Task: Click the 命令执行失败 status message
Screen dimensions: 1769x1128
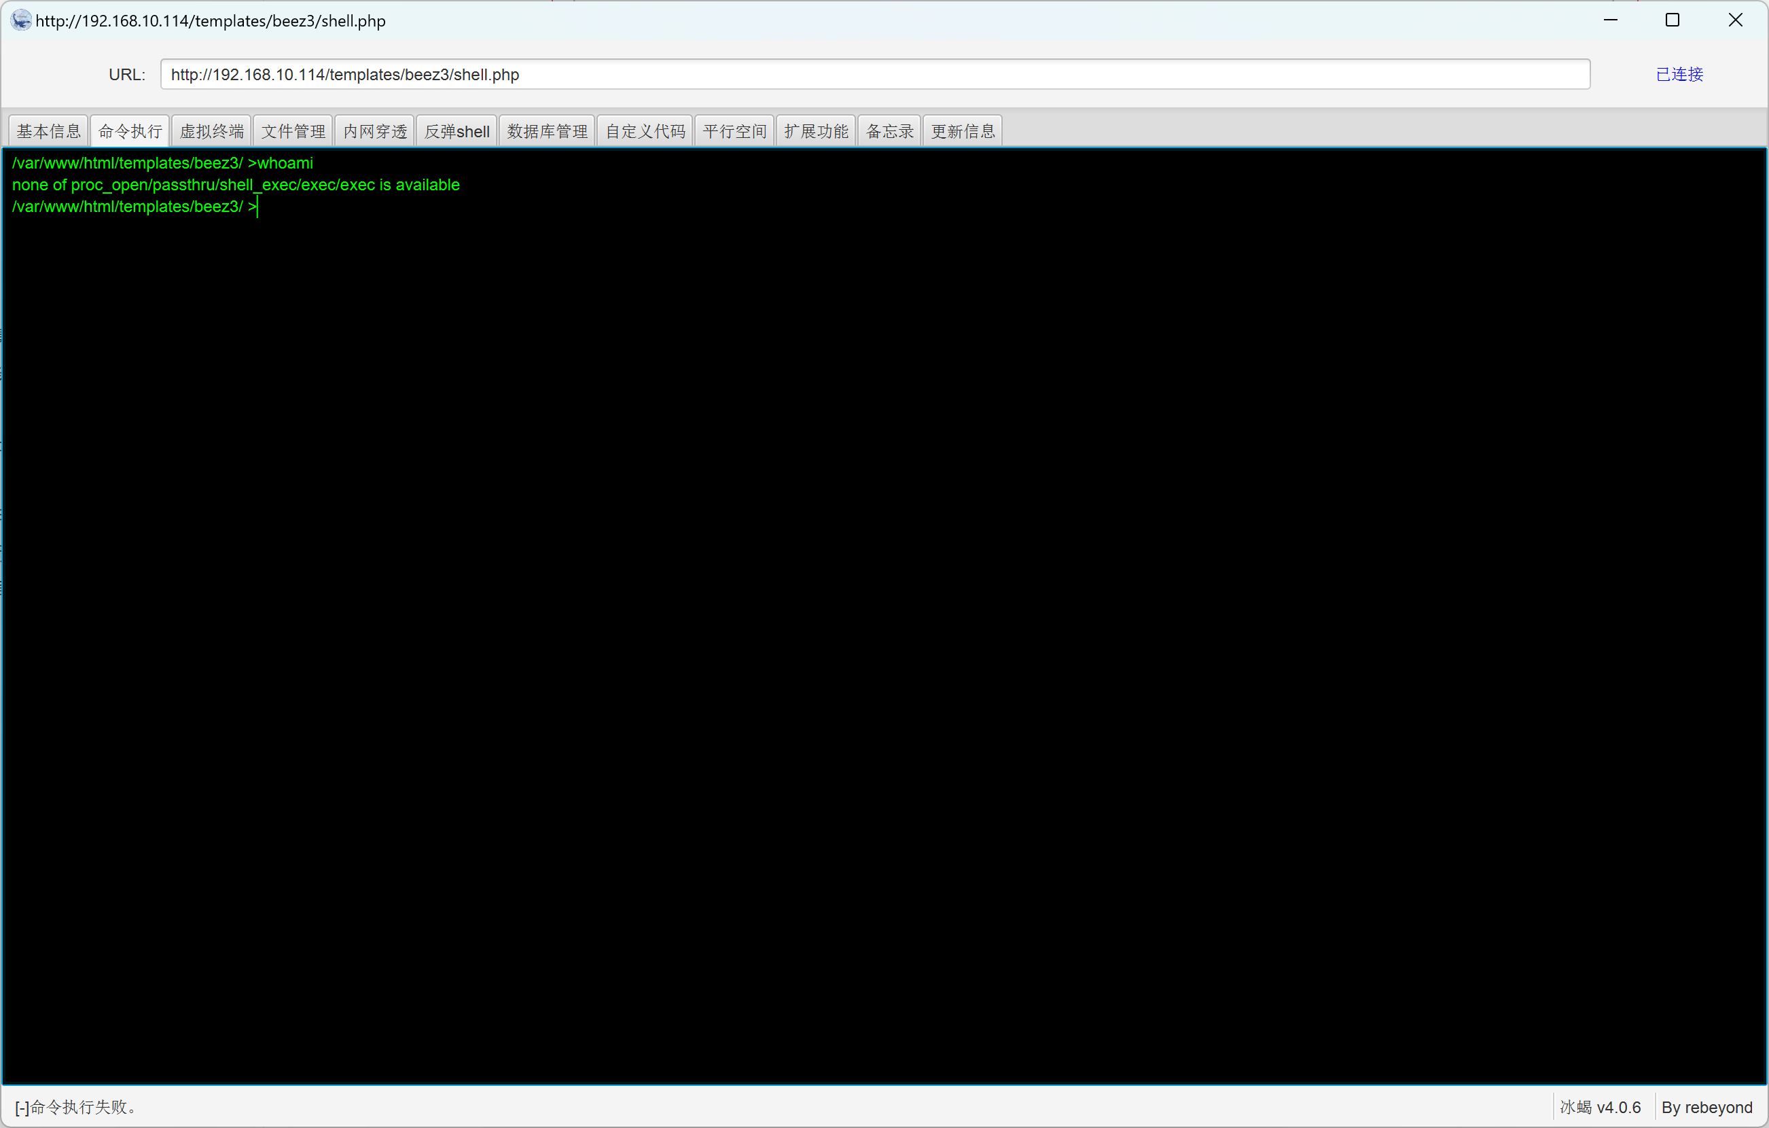Action: click(x=75, y=1107)
